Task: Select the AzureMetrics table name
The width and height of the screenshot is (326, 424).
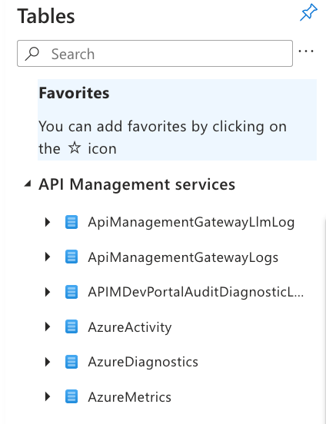Action: tap(129, 397)
